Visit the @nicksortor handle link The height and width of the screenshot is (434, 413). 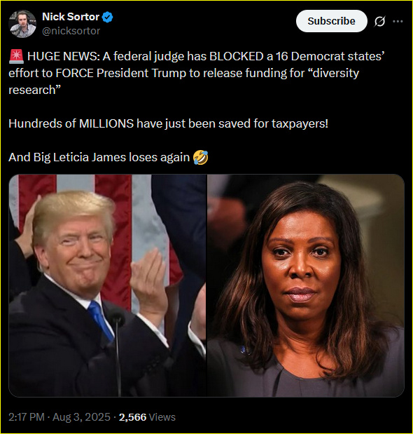pyautogui.click(x=71, y=31)
